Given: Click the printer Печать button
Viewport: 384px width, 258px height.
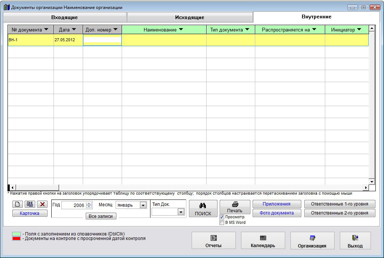Looking at the screenshot, I should 235,207.
